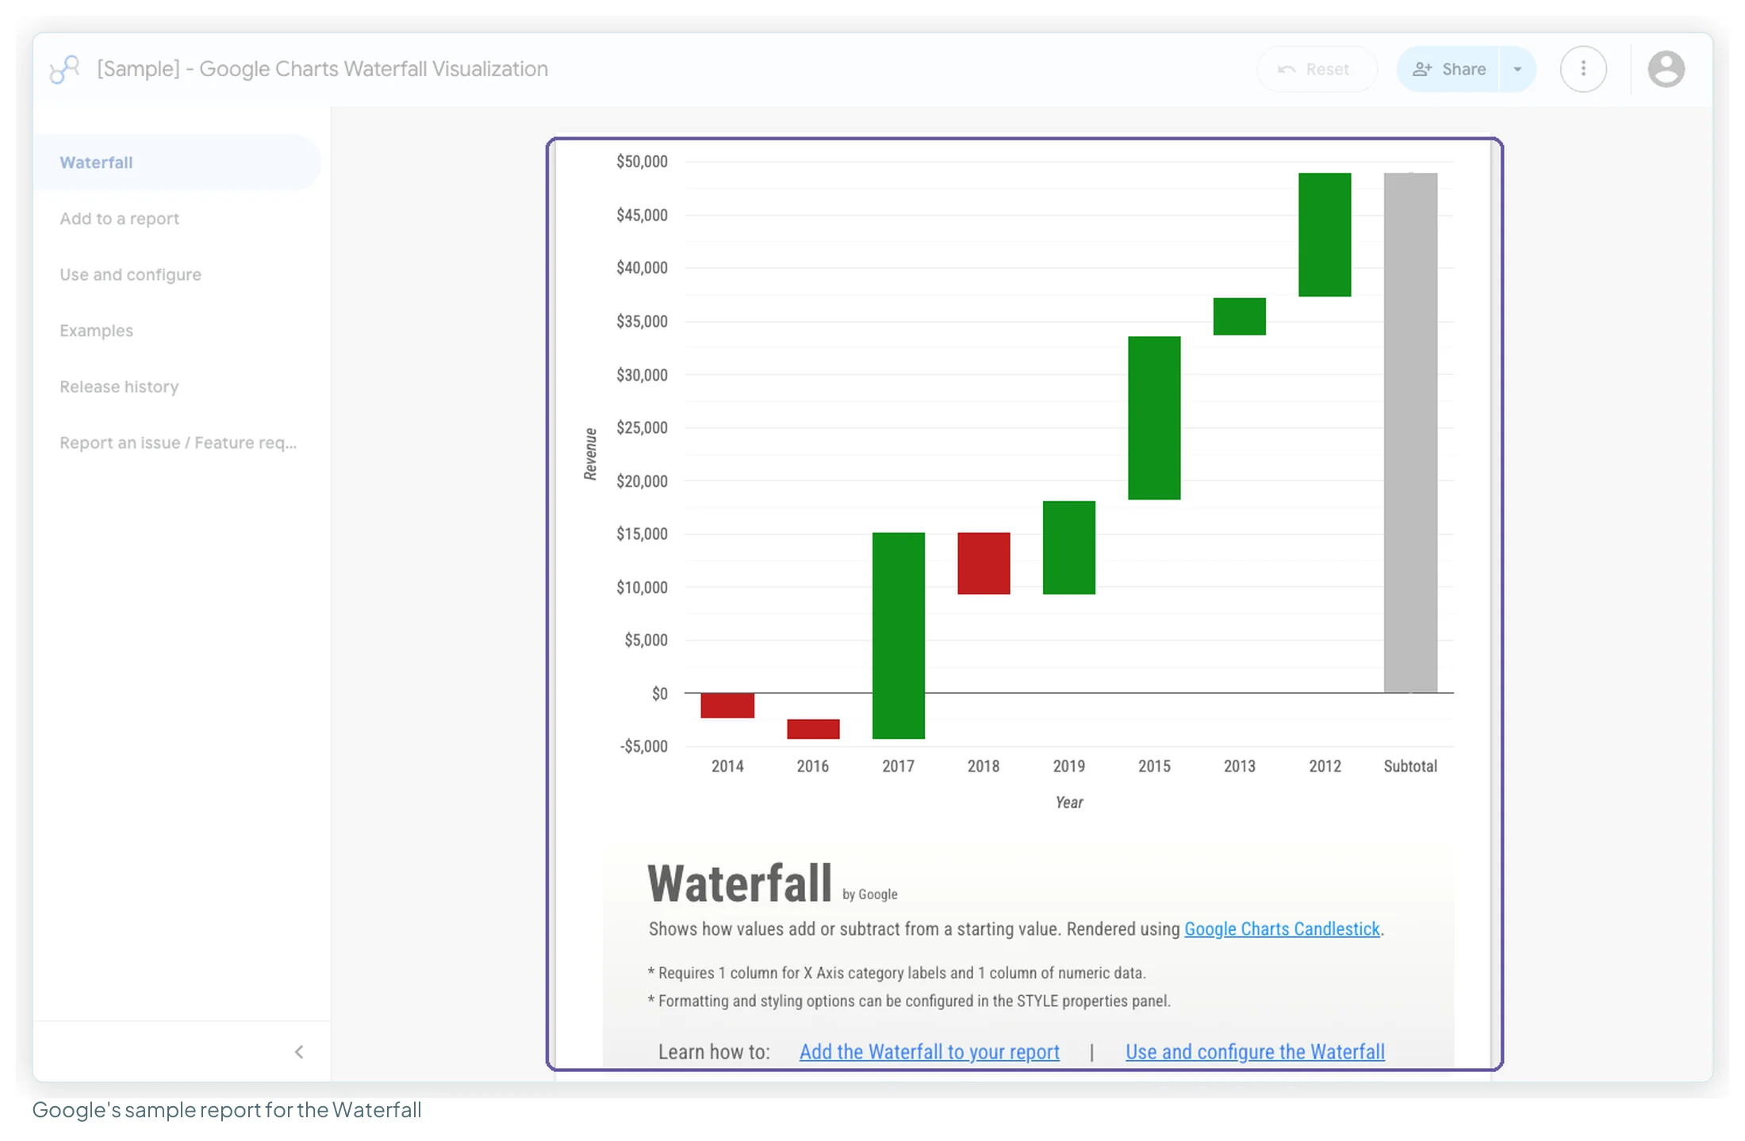Click the Year x-axis label
The height and width of the screenshot is (1141, 1745).
click(x=1069, y=802)
